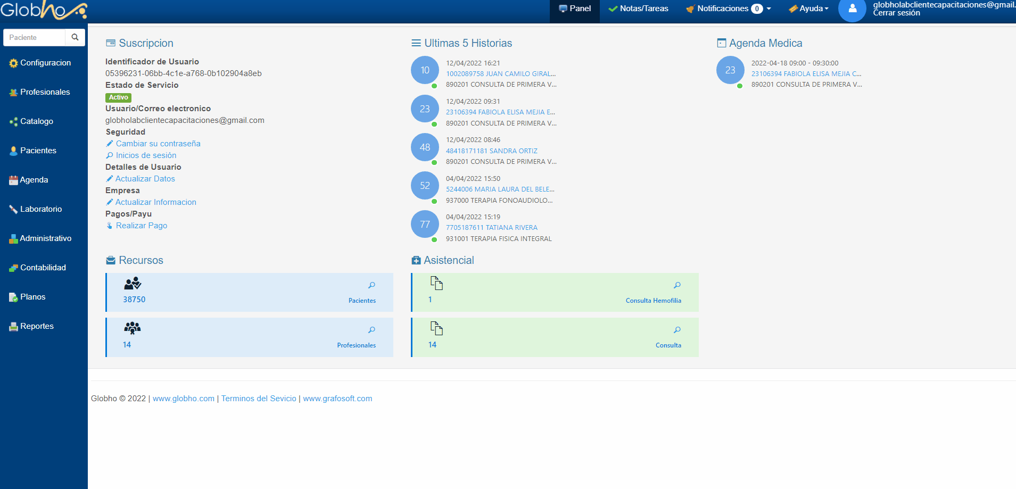Click Cerrar sesión to log out
Screen dimensions: 1016x489
click(896, 13)
